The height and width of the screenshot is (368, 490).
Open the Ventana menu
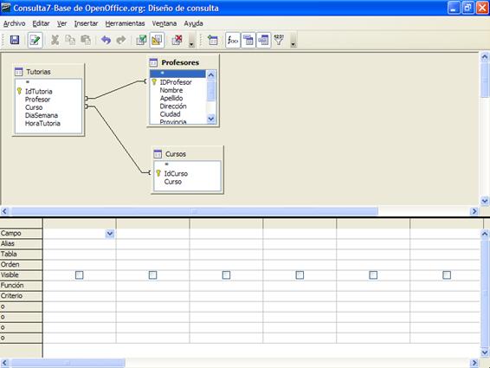tap(164, 23)
